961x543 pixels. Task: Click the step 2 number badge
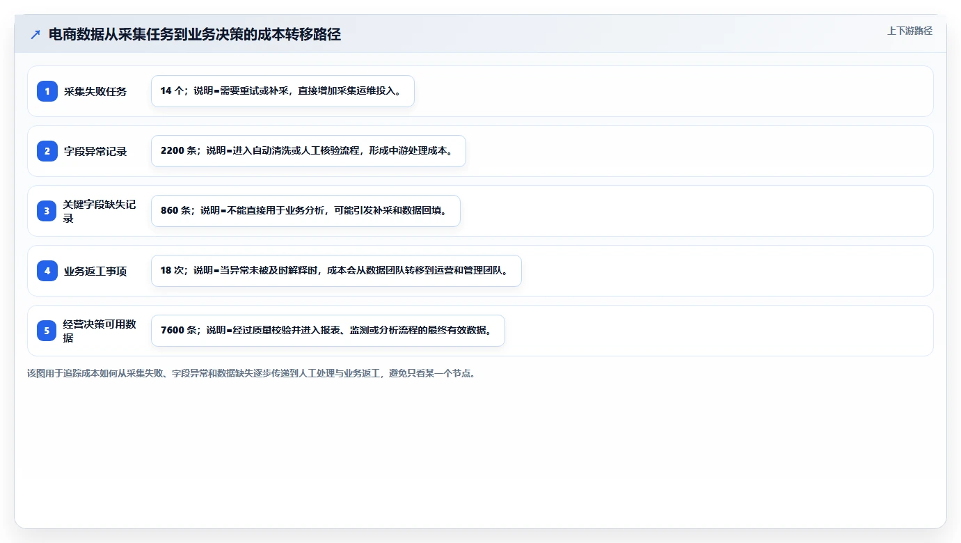(x=47, y=151)
